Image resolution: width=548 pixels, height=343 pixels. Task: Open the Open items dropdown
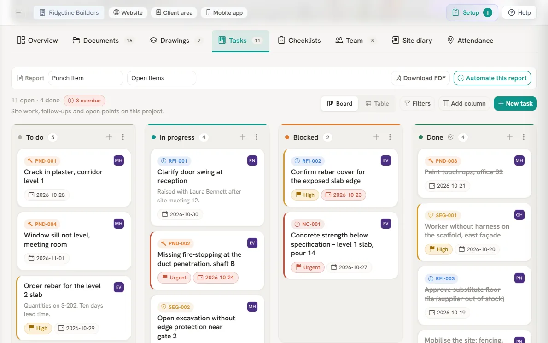[162, 78]
